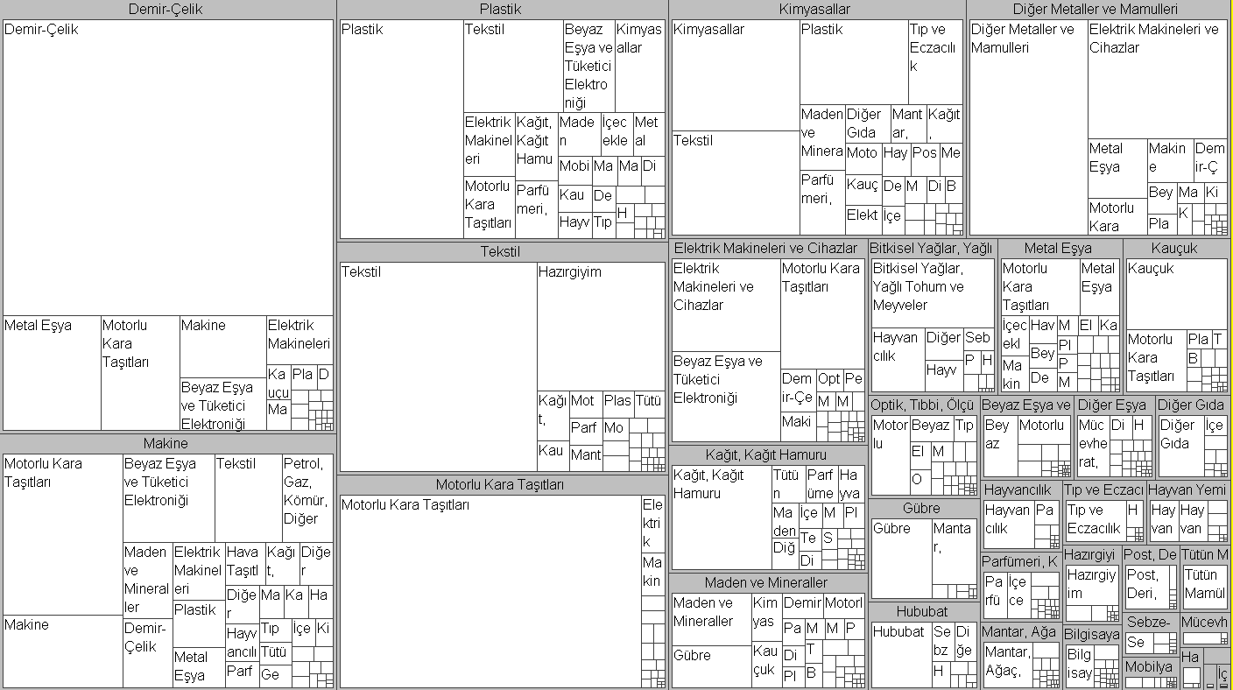Select the Kauçuk group header
The height and width of the screenshot is (690, 1233).
click(1176, 249)
